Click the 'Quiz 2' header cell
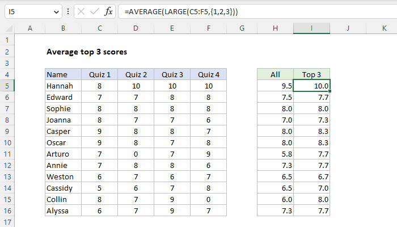This screenshot has height=227, width=397. tap(136, 74)
